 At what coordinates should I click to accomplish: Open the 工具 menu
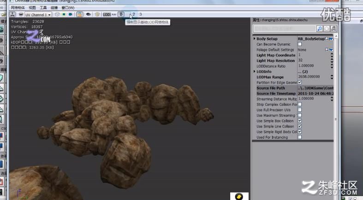43,8
